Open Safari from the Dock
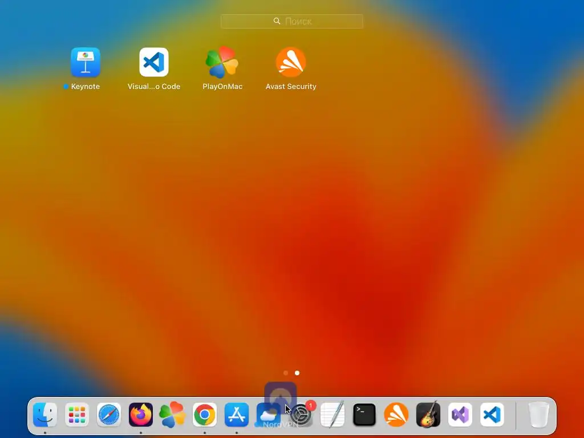The width and height of the screenshot is (584, 438). point(109,415)
